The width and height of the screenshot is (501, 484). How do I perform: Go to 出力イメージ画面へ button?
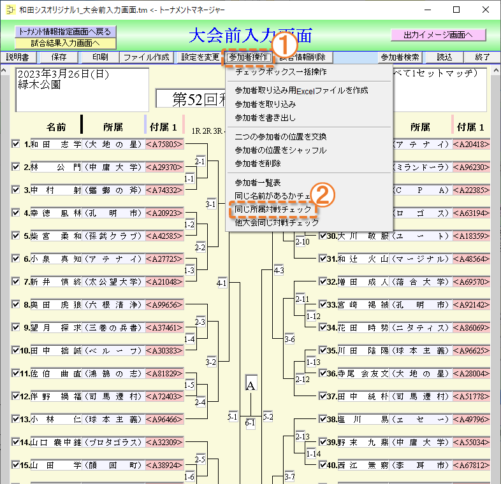[x=439, y=34]
